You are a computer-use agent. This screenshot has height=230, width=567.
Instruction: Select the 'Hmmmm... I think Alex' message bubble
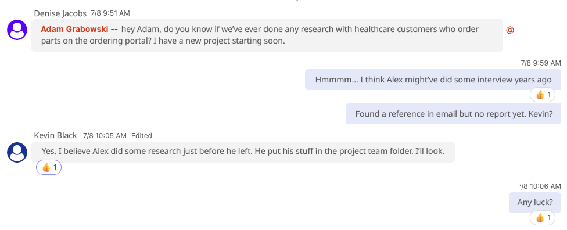pos(433,80)
